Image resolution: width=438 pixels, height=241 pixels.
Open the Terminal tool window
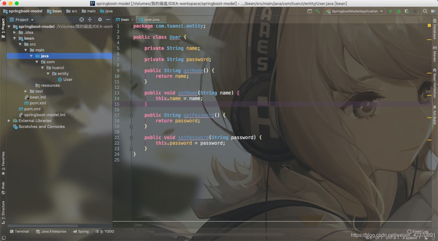coord(19,231)
